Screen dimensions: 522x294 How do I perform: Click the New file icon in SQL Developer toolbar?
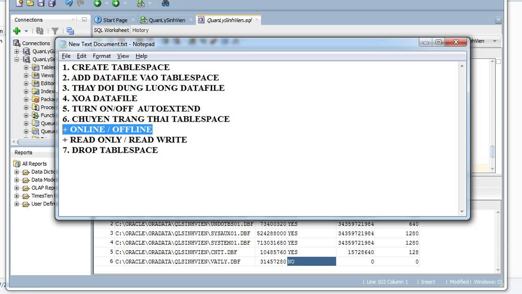(20, 3)
